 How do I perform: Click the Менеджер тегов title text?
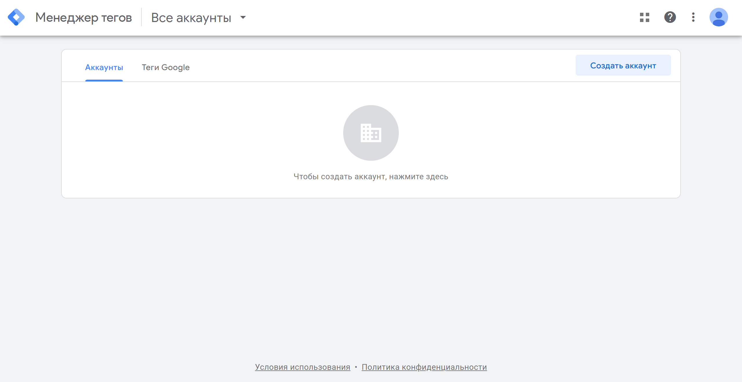[83, 18]
